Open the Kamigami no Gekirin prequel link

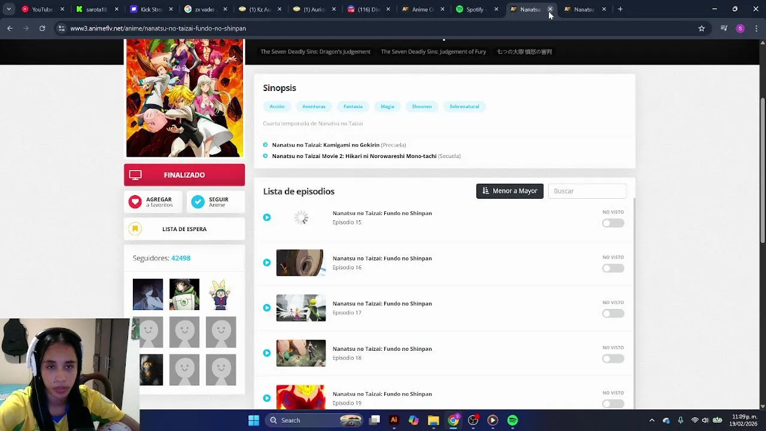pos(326,145)
